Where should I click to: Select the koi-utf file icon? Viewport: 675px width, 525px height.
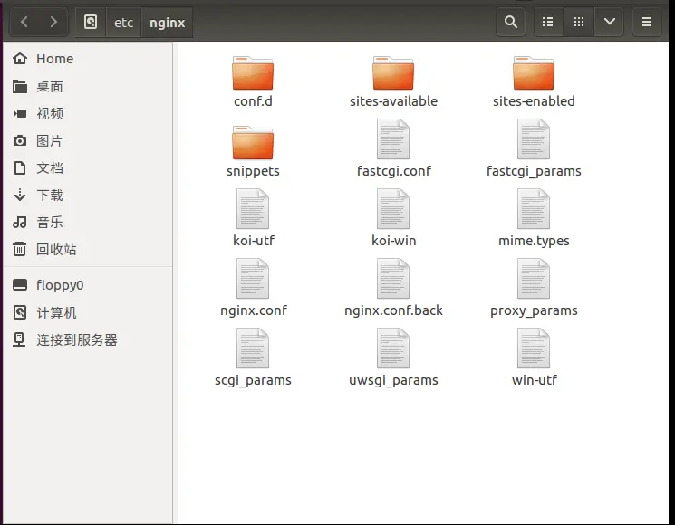pos(253,209)
